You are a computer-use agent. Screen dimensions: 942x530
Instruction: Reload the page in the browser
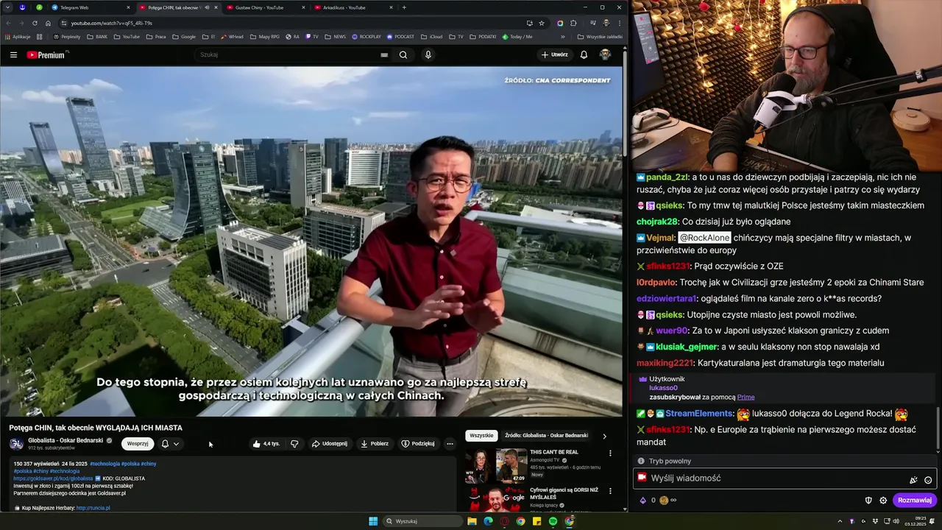(x=34, y=23)
